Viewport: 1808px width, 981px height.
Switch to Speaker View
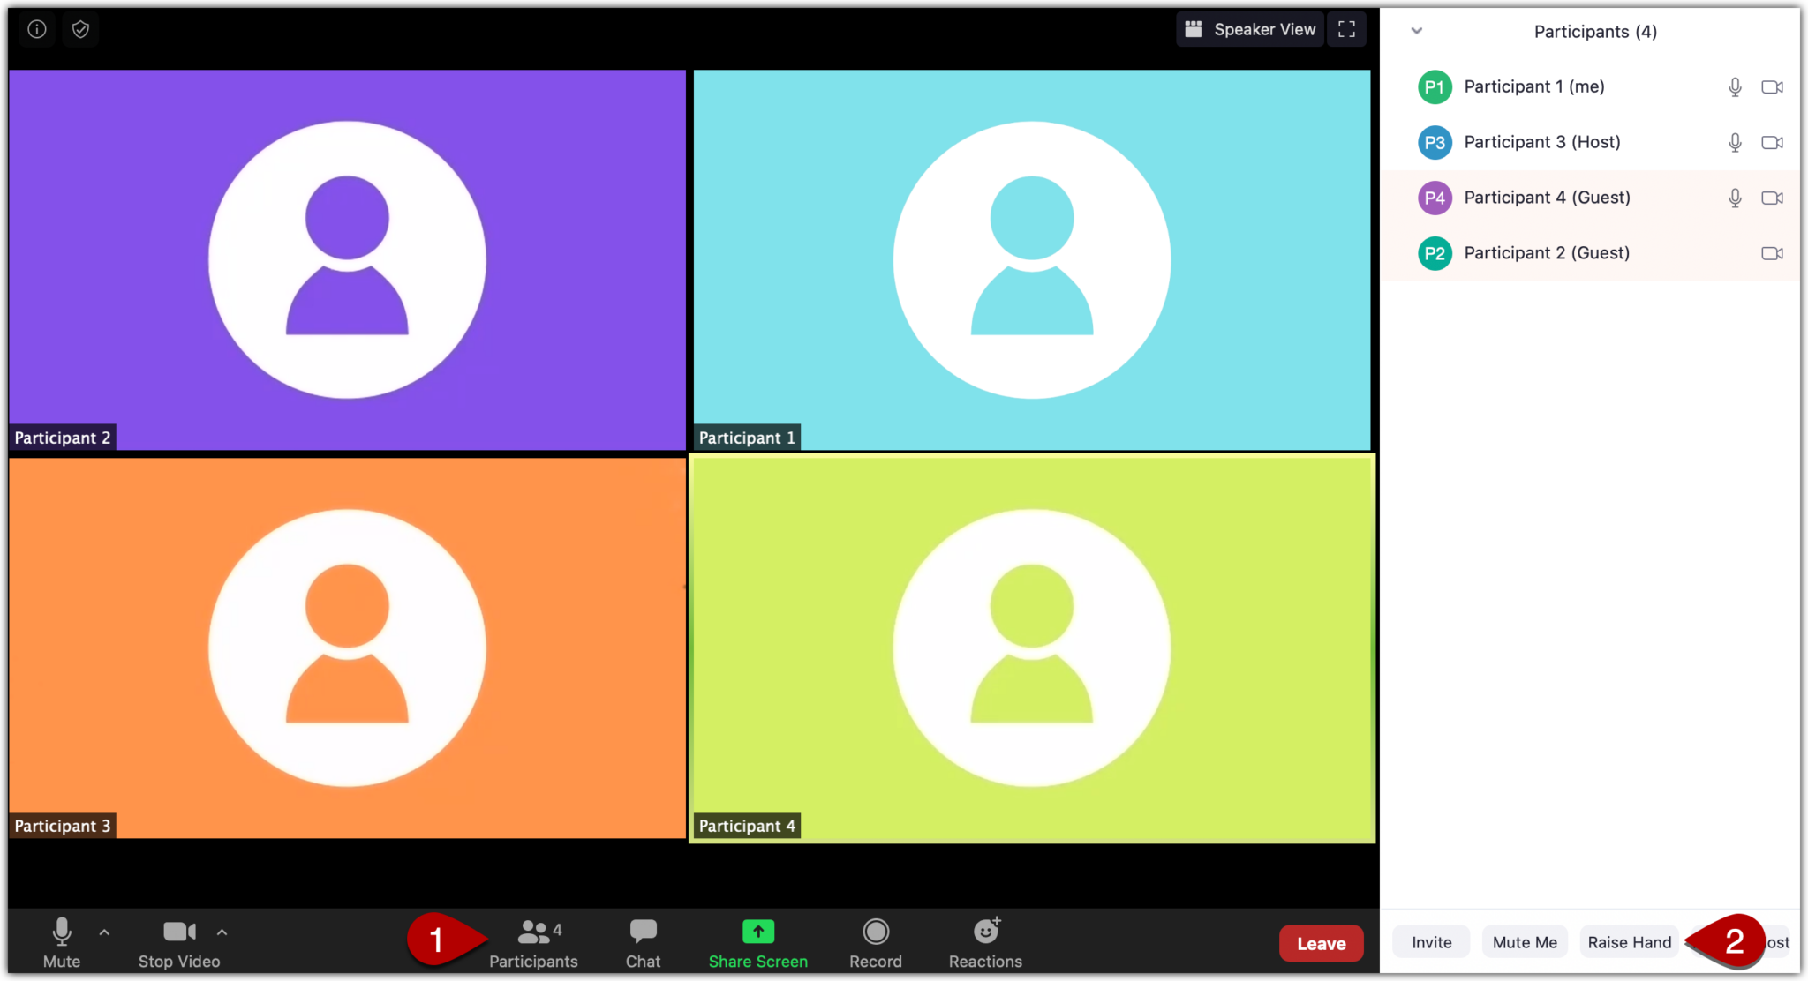[1250, 28]
